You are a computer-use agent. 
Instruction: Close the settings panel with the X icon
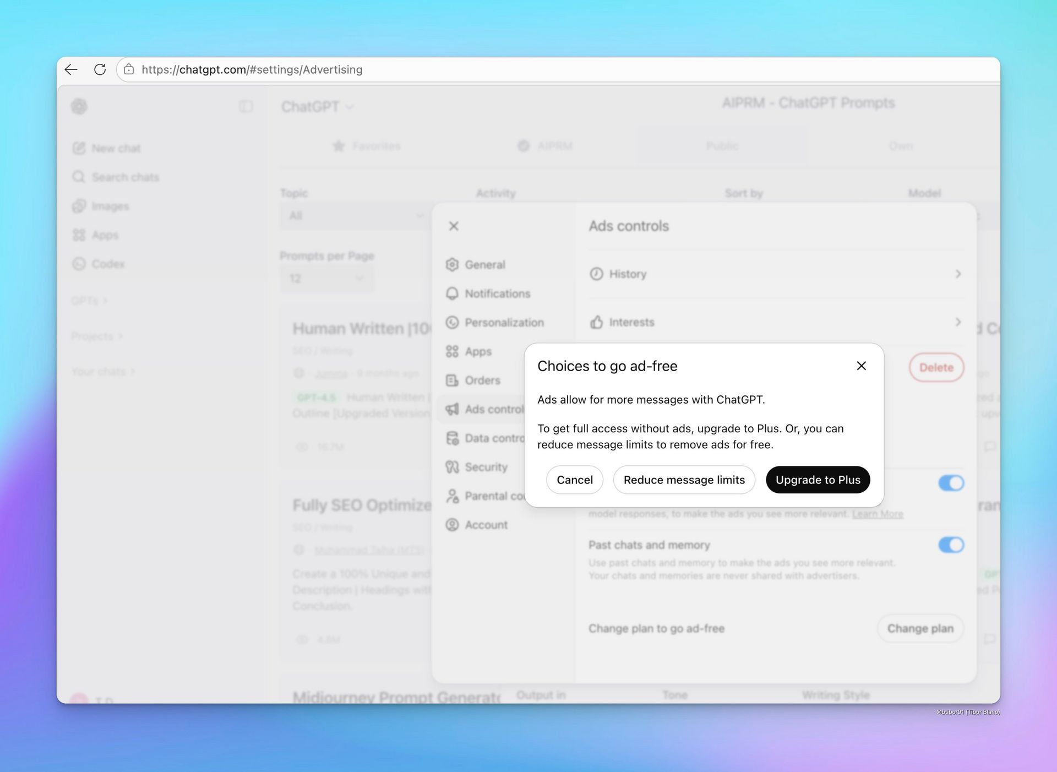(454, 226)
